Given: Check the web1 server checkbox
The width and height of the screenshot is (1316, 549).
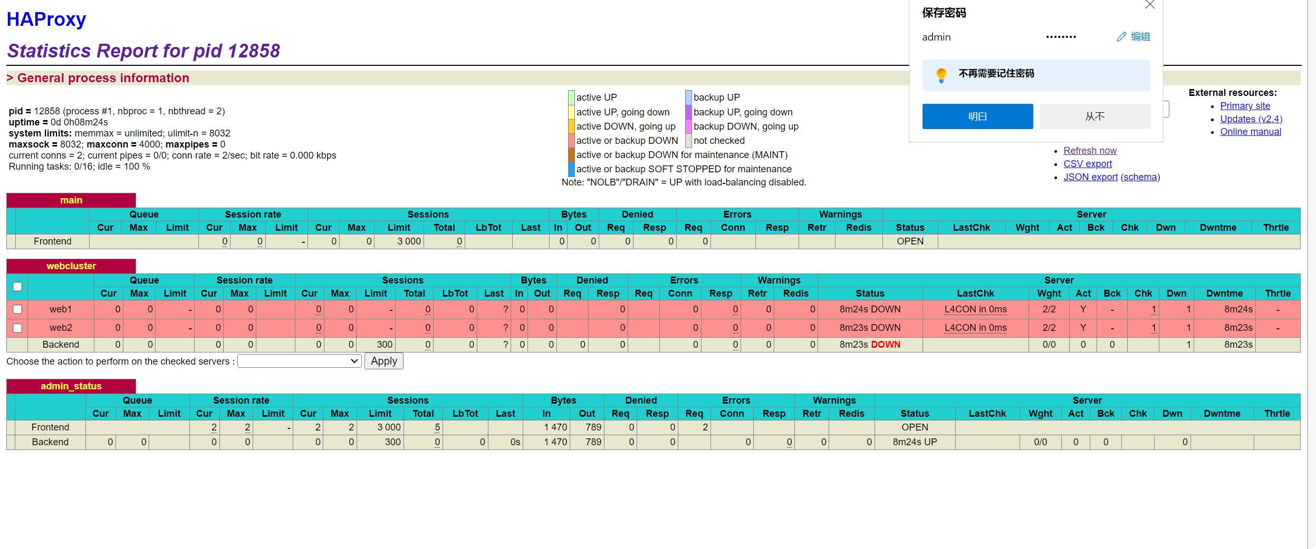Looking at the screenshot, I should click(17, 309).
